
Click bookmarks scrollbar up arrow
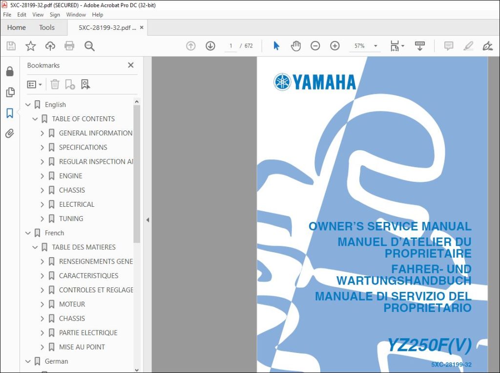[137, 102]
